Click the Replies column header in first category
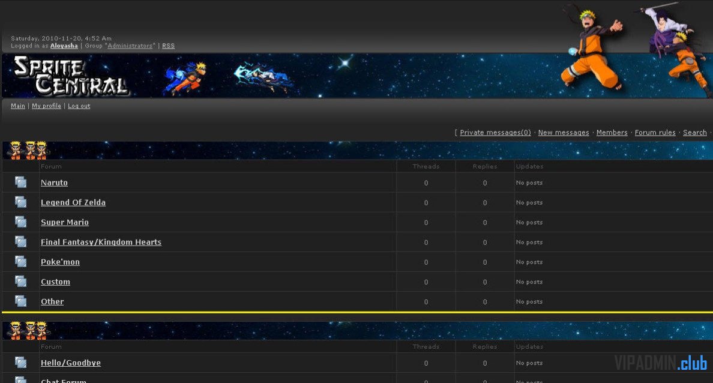Image resolution: width=713 pixels, height=383 pixels. [485, 166]
